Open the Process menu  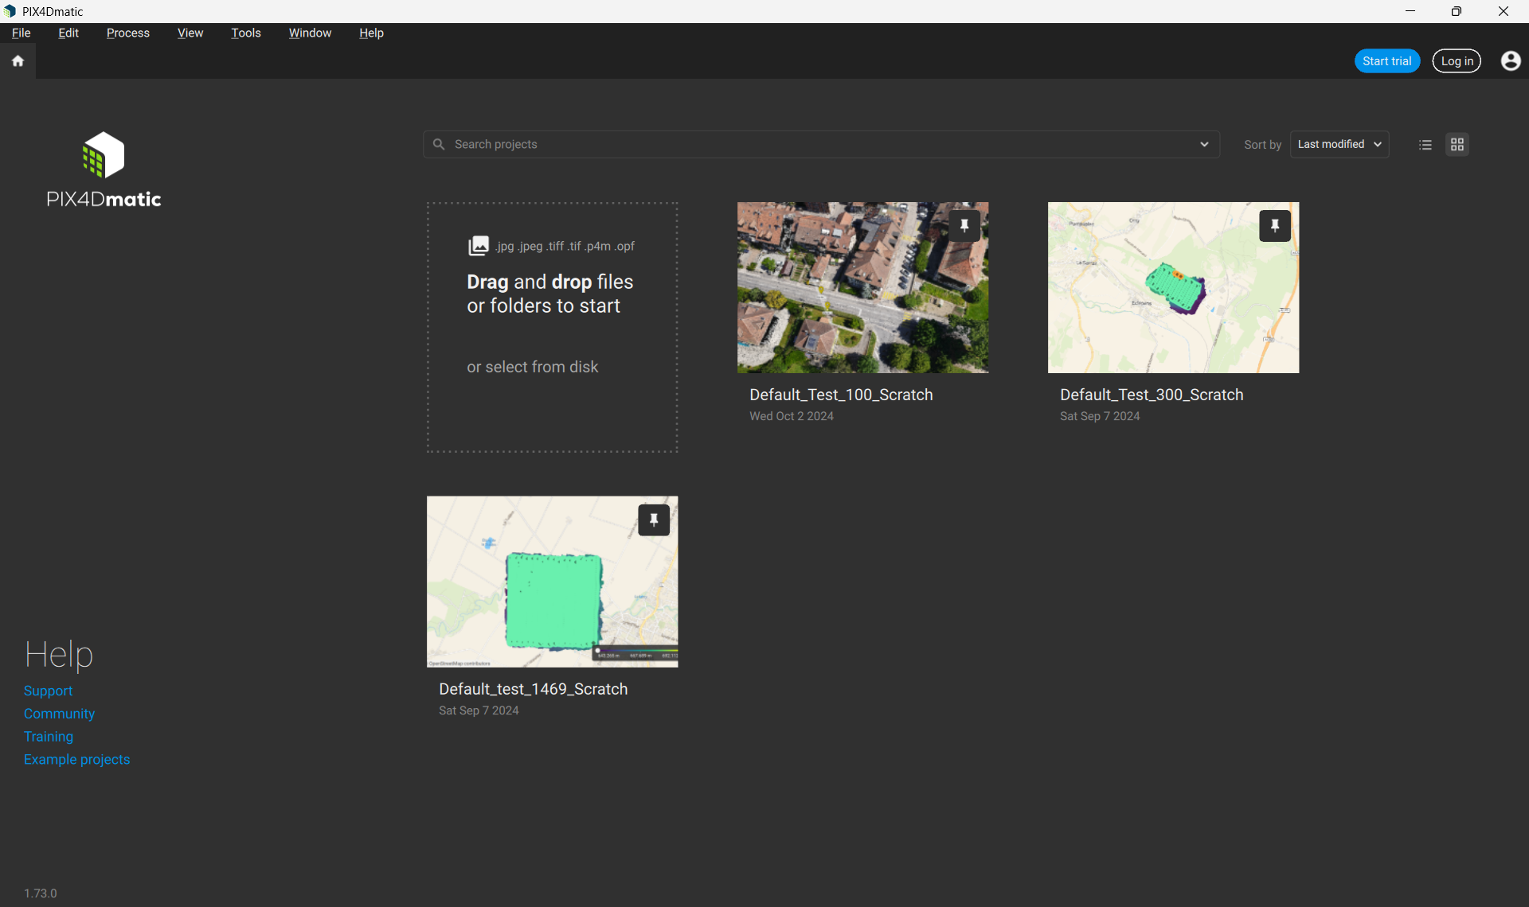click(128, 33)
